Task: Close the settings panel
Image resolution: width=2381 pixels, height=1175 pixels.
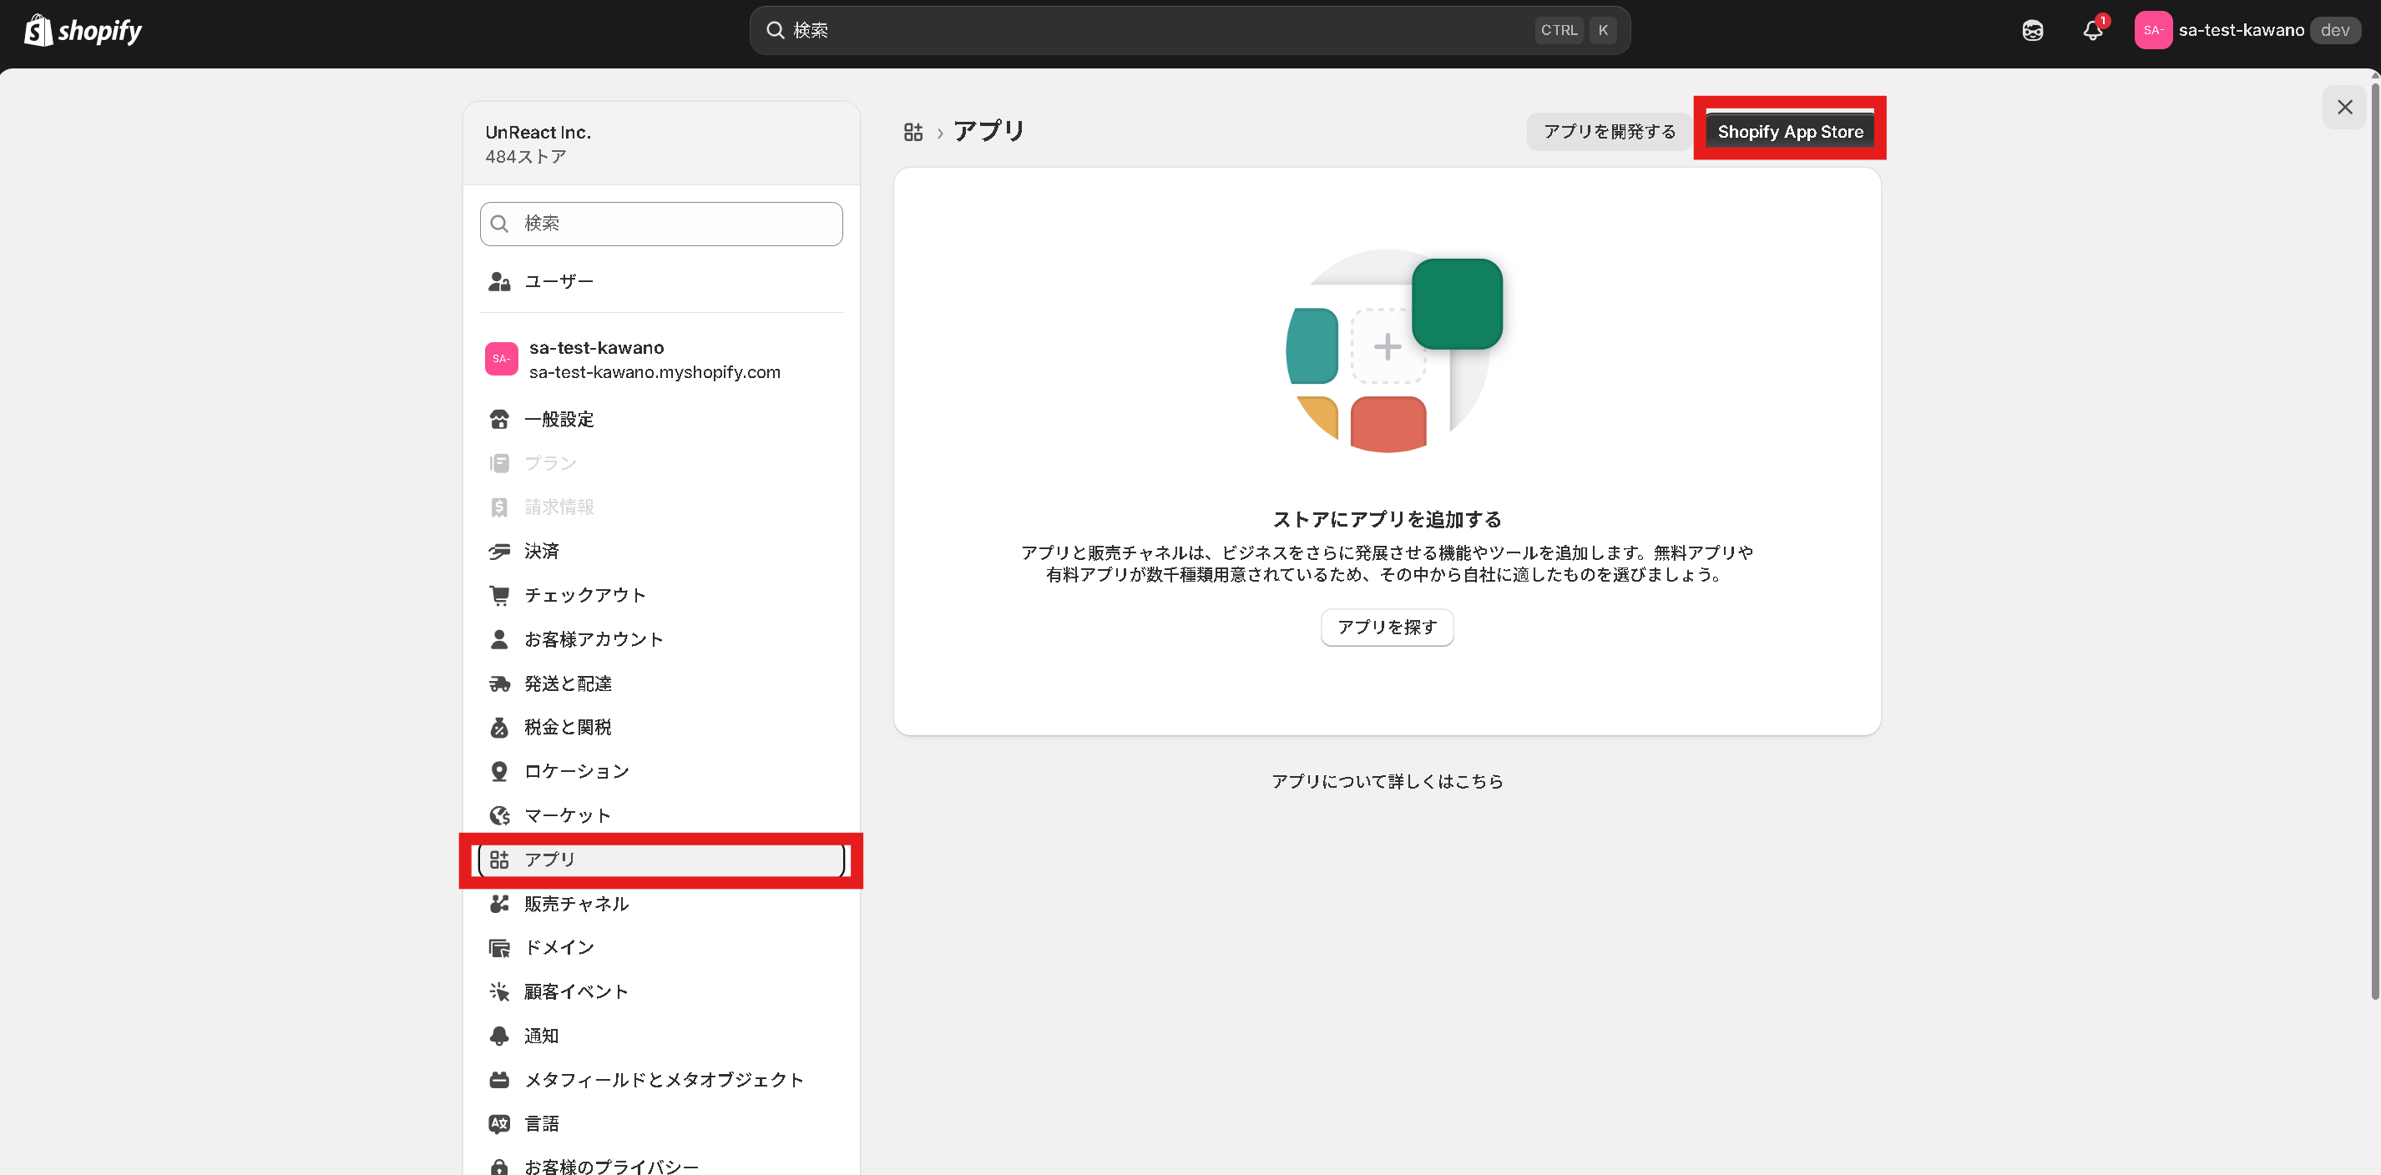Action: click(x=2344, y=107)
